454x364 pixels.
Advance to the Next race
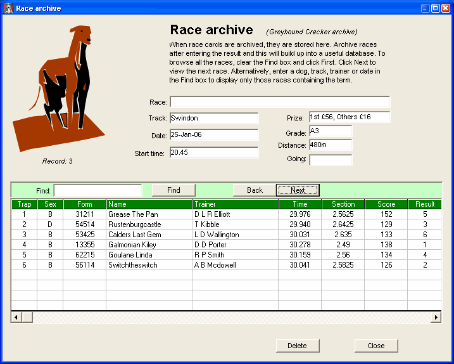(298, 190)
